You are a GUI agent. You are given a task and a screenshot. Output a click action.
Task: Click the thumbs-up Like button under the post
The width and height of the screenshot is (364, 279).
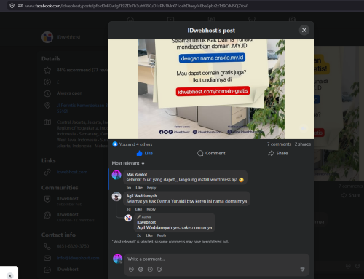pyautogui.click(x=145, y=153)
